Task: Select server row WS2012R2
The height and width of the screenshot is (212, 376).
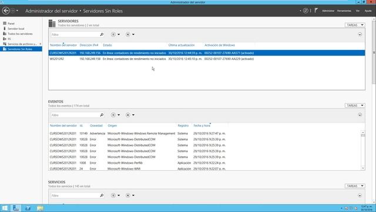Action: click(207, 59)
